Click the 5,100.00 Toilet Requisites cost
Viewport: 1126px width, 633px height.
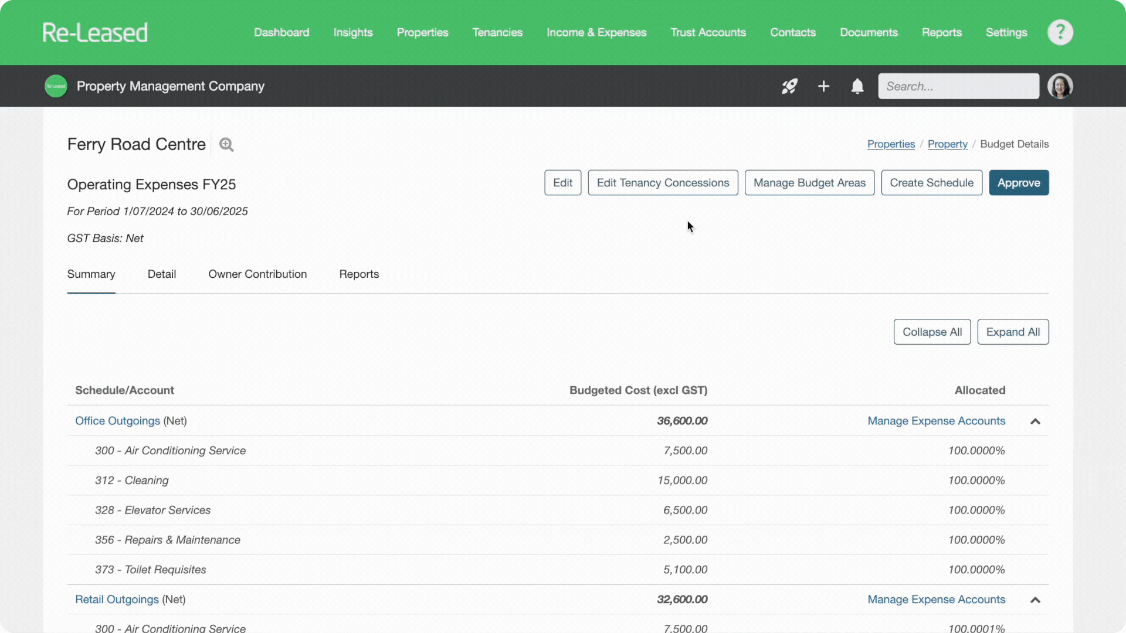685,570
